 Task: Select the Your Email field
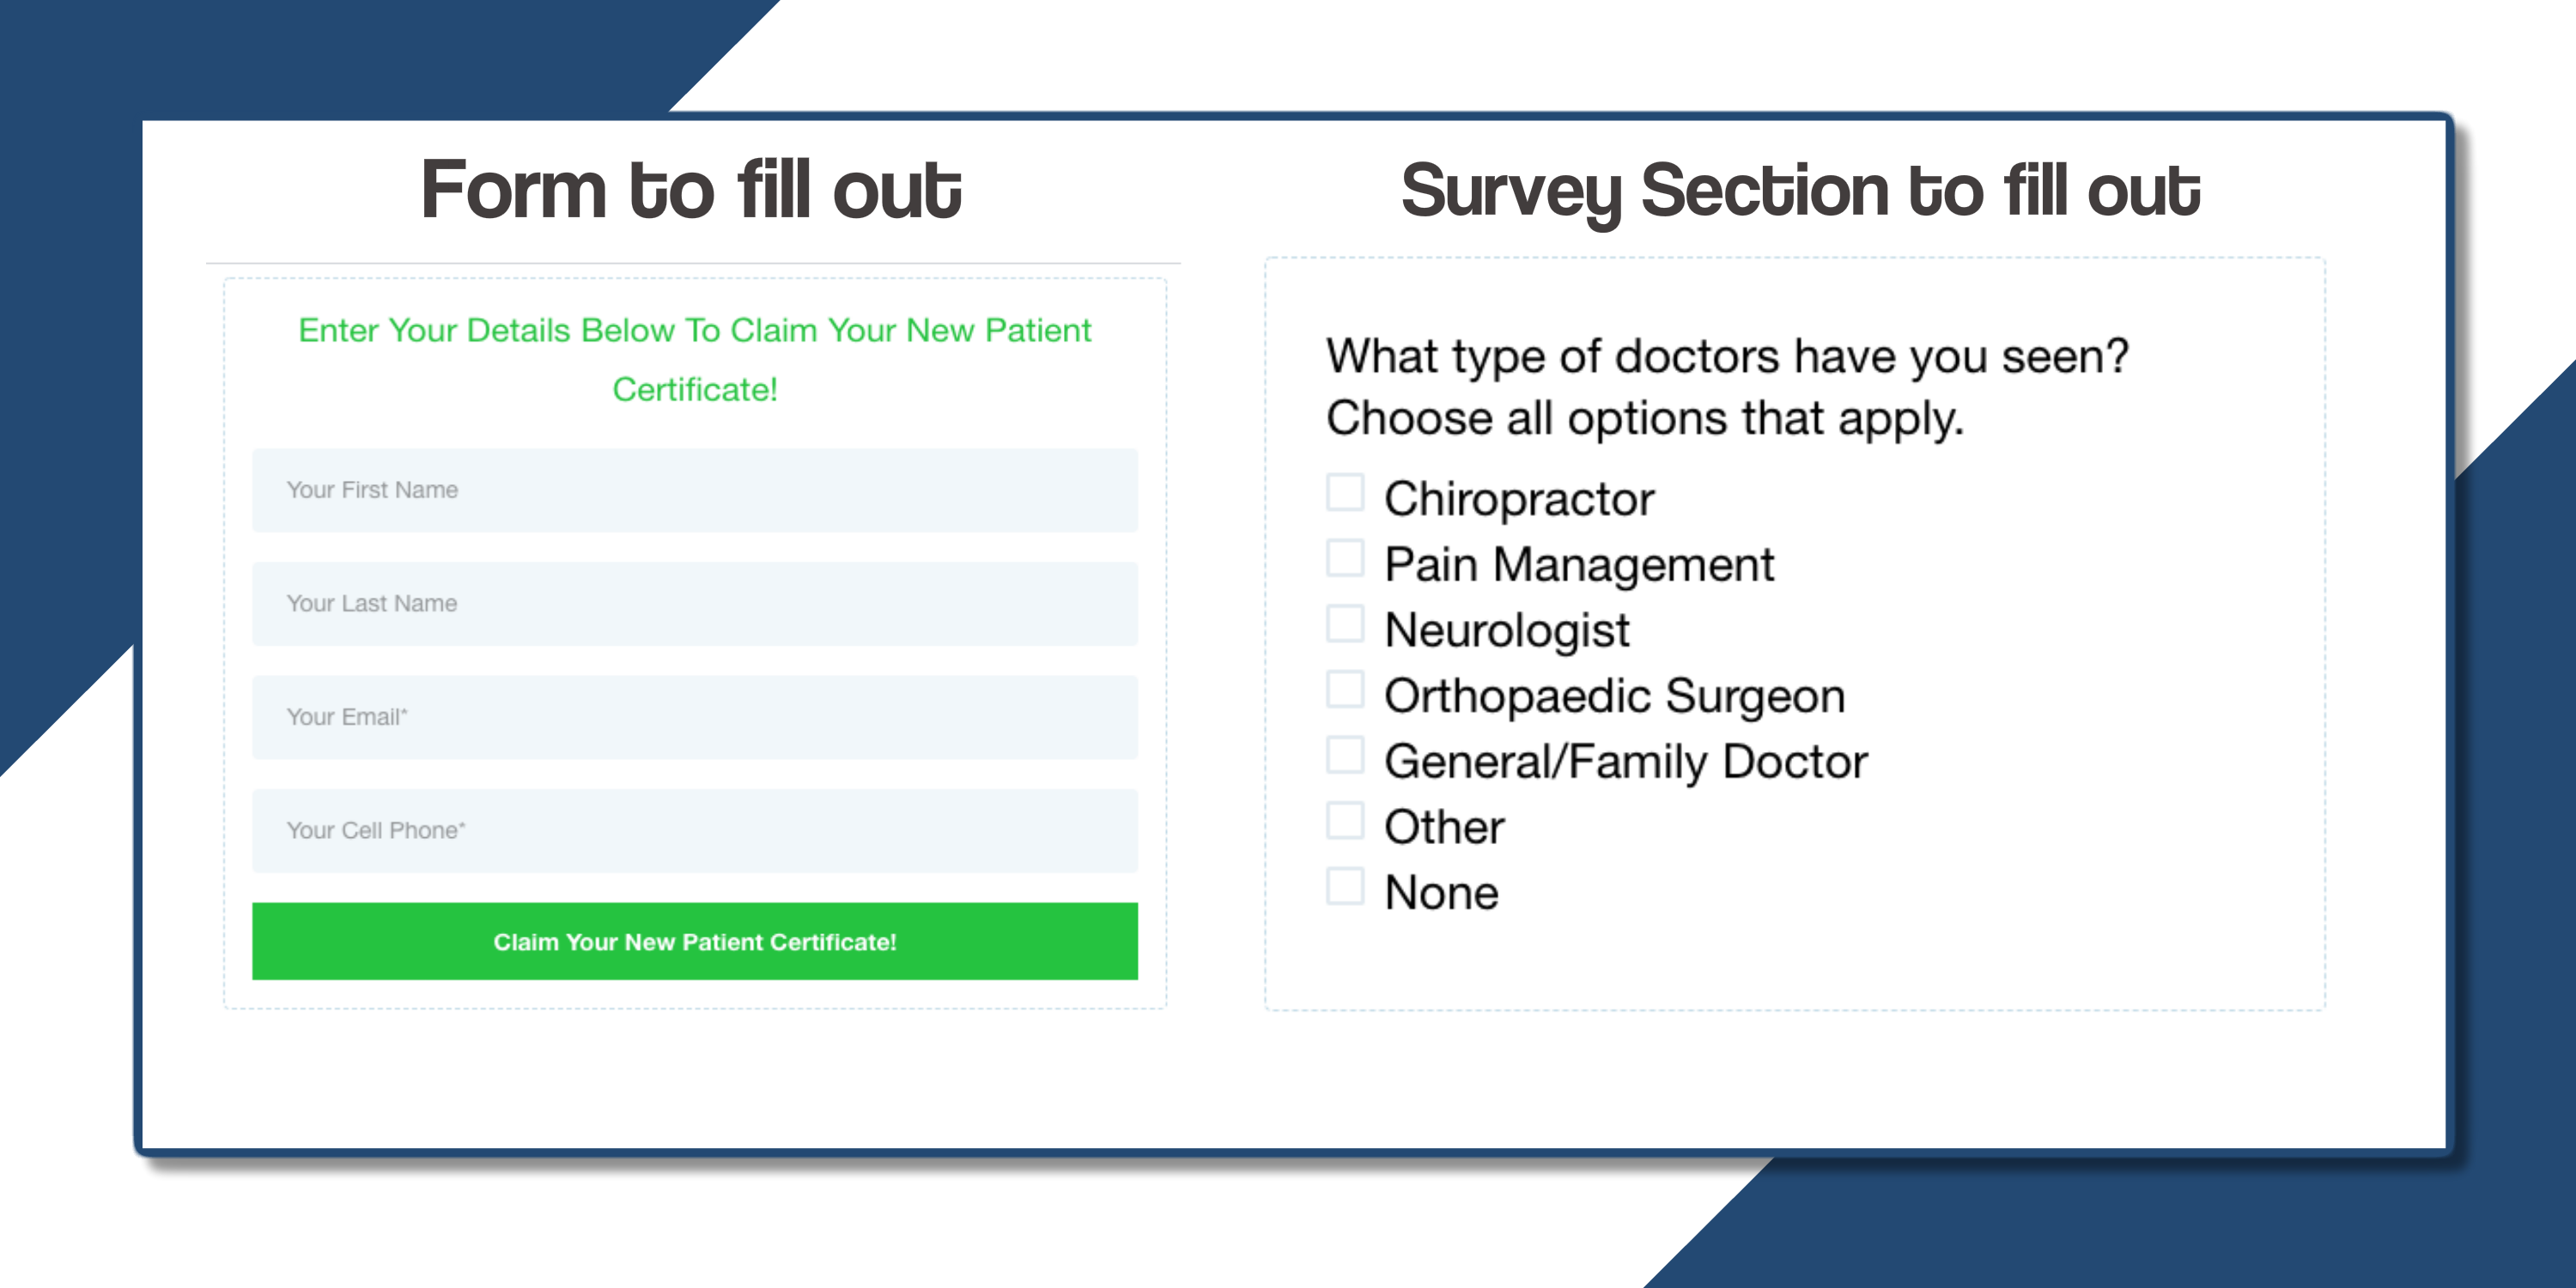click(x=695, y=717)
